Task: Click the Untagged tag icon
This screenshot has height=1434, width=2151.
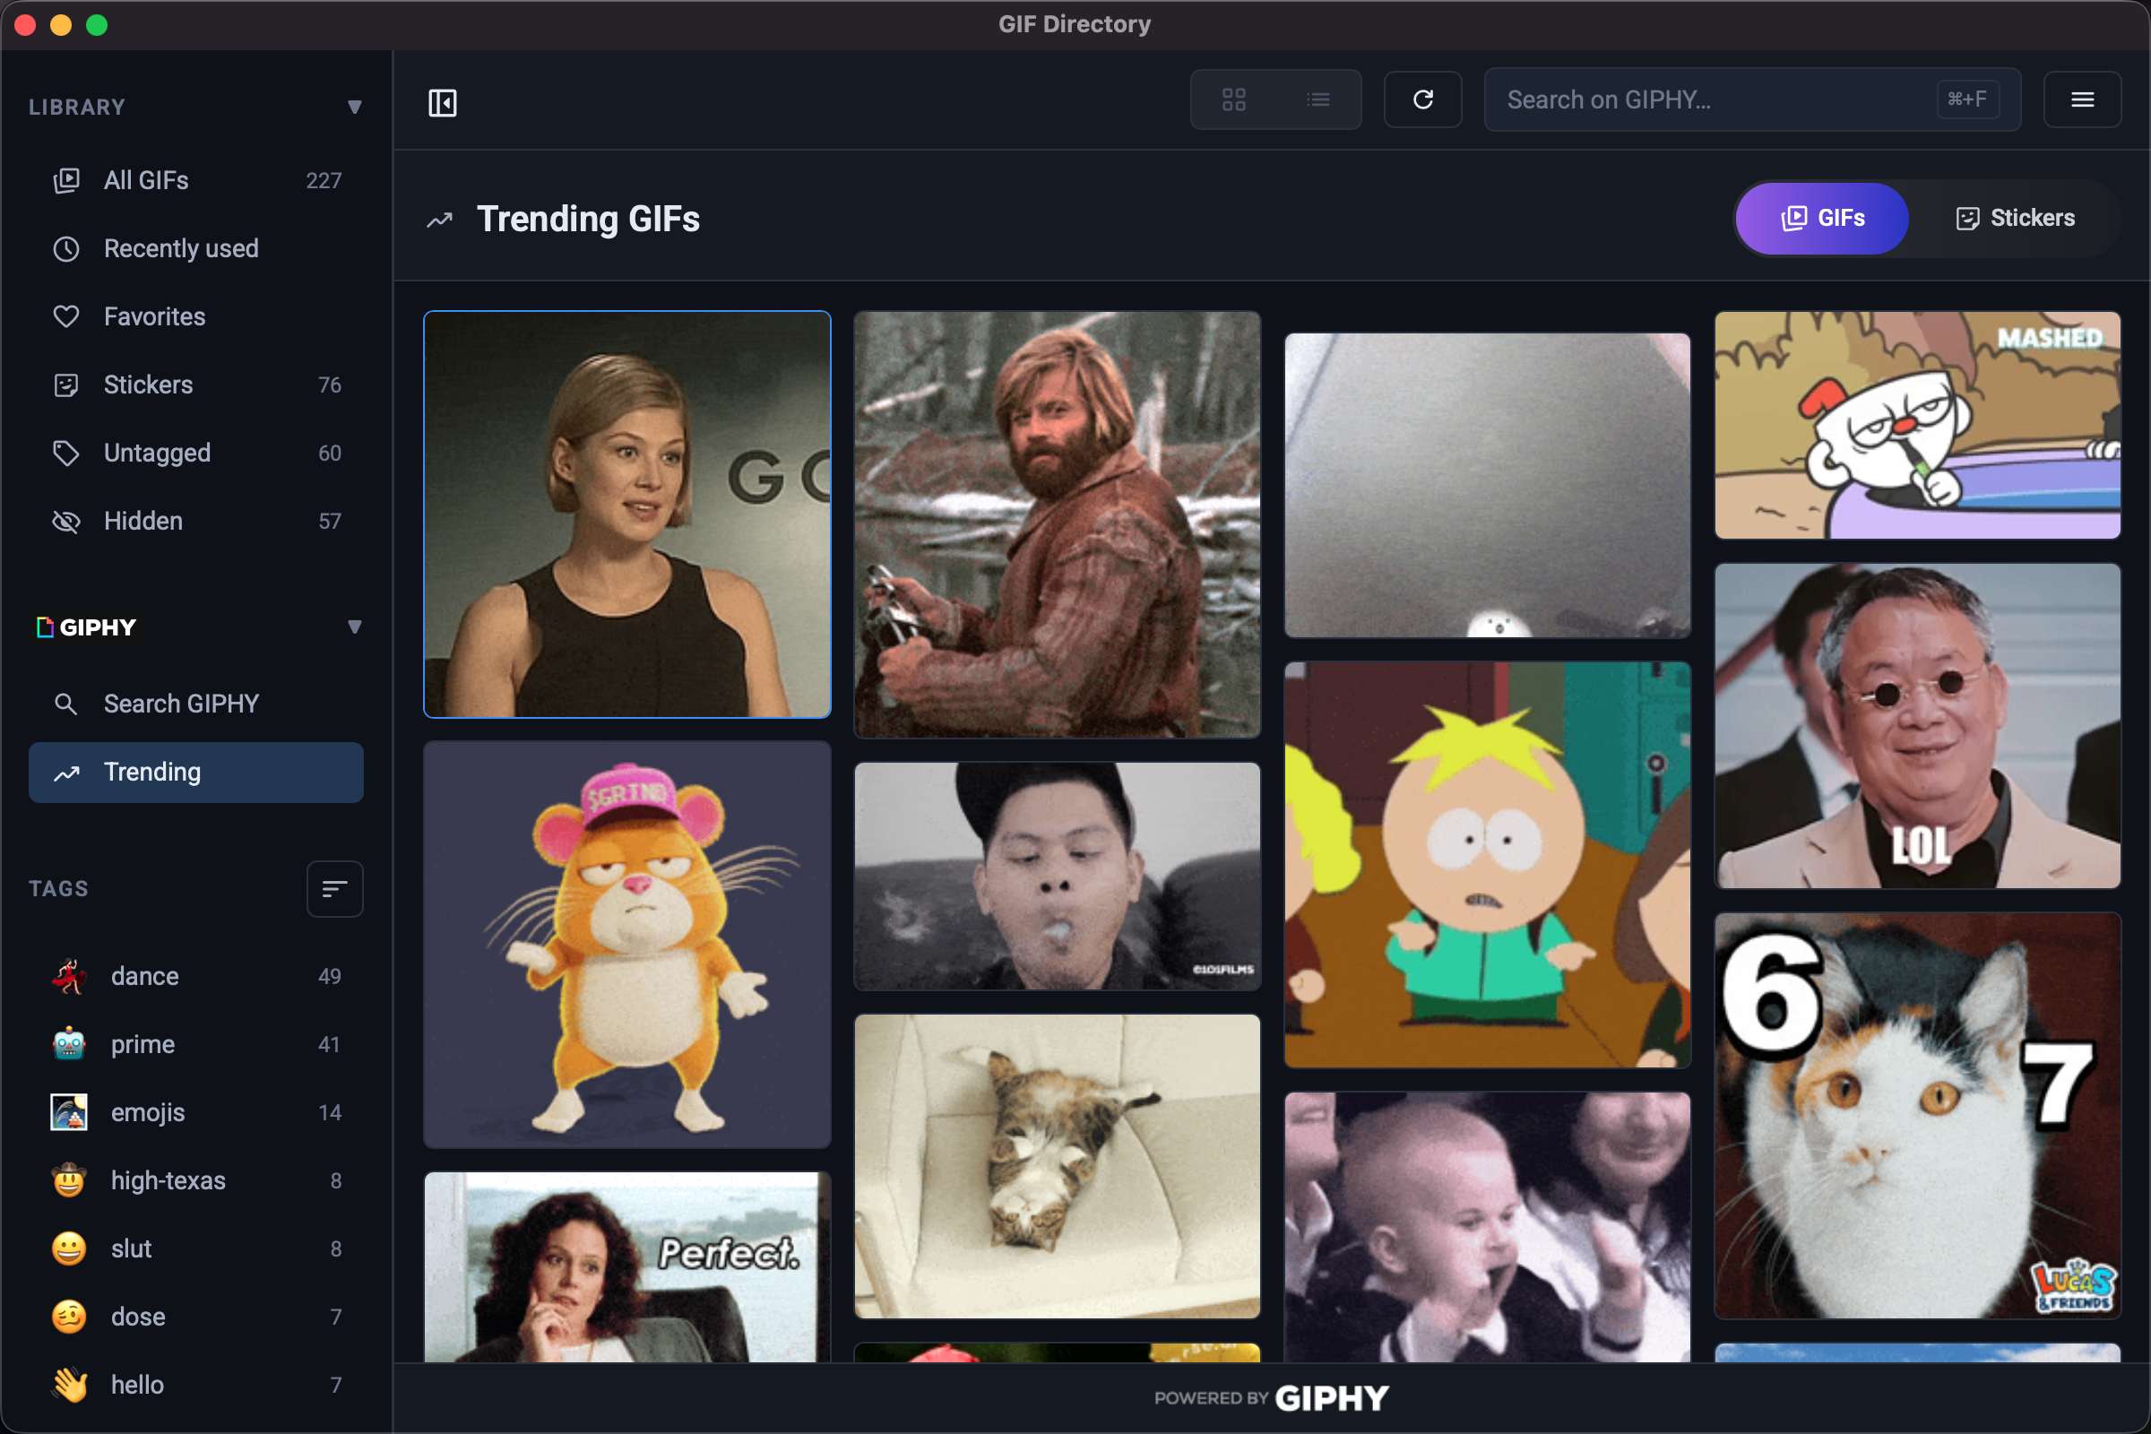Action: pyautogui.click(x=65, y=453)
